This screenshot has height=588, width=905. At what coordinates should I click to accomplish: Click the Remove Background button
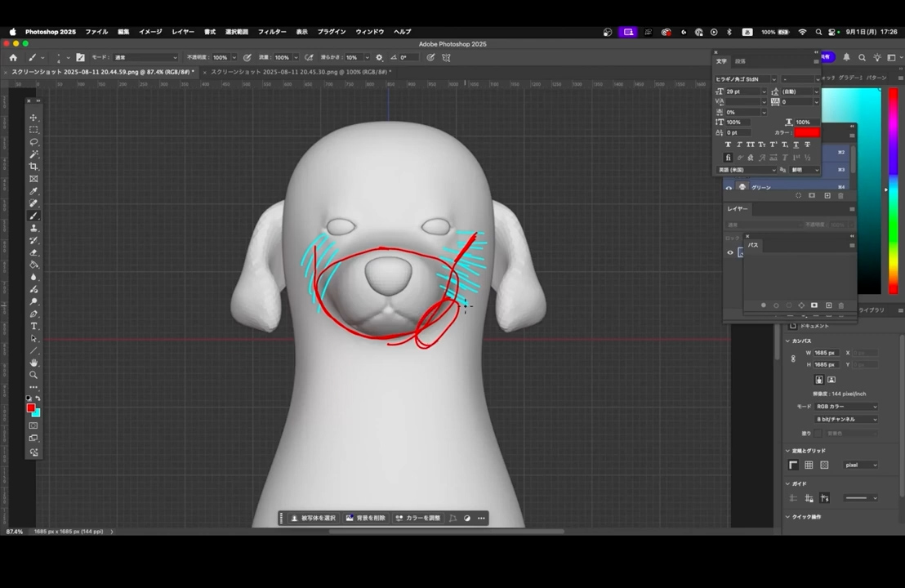click(x=365, y=518)
